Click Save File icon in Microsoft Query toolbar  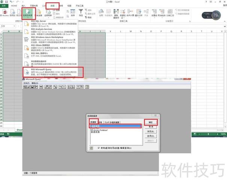[32, 87]
